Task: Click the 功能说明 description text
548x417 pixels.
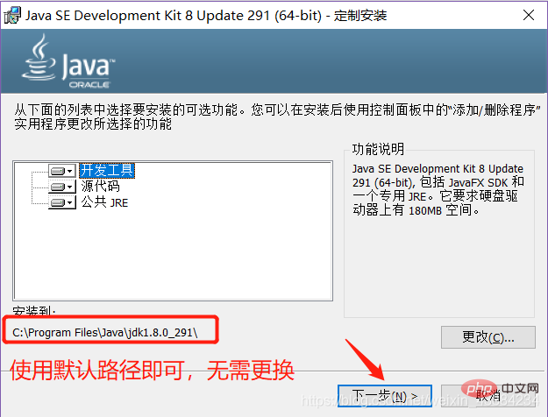Action: coord(438,189)
